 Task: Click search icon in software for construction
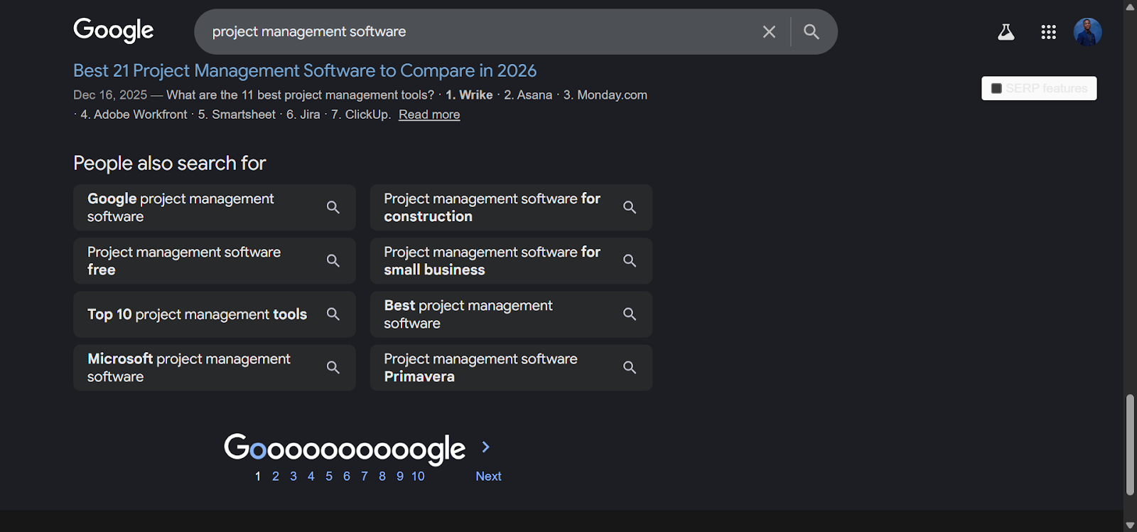pos(630,207)
